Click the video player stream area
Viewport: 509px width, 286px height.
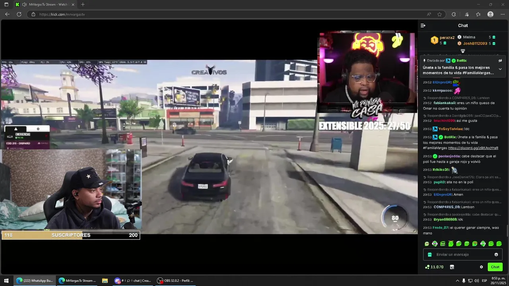point(209,147)
